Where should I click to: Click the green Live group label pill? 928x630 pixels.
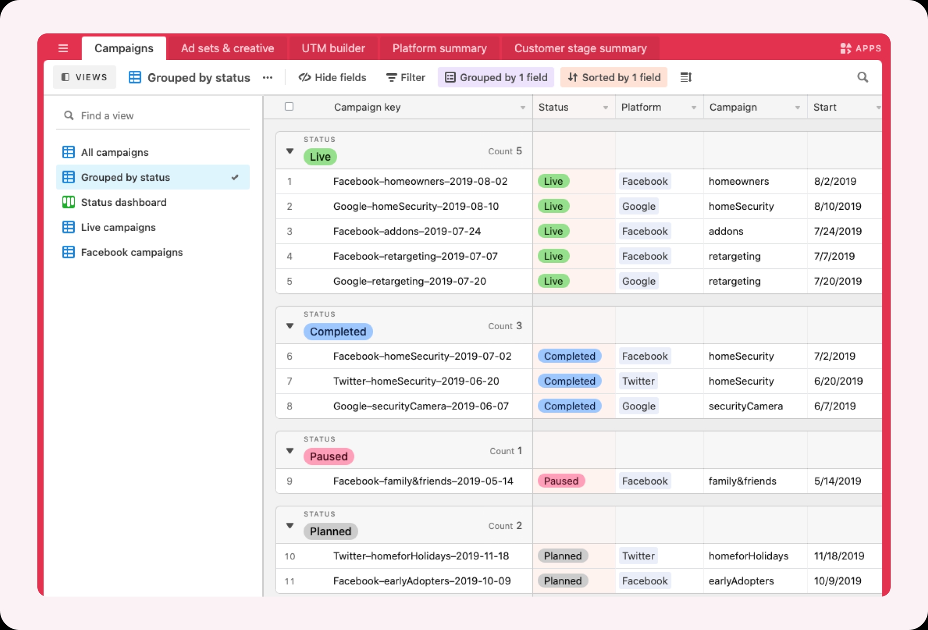(320, 157)
